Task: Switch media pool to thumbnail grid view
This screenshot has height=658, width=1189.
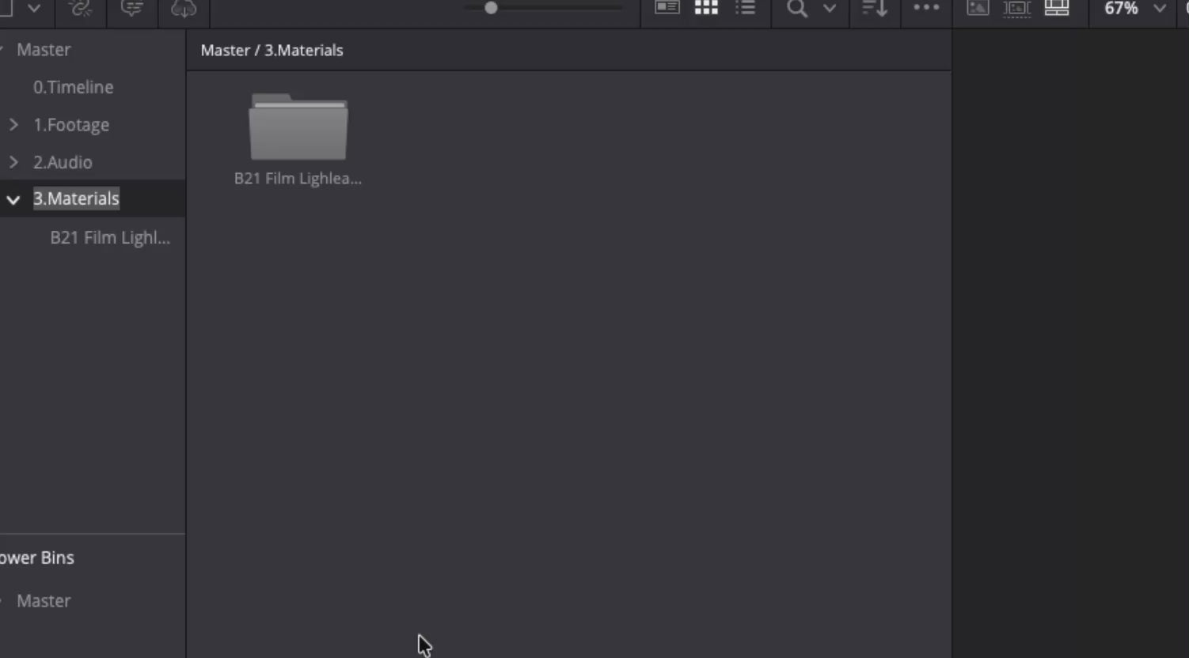Action: pyautogui.click(x=706, y=8)
